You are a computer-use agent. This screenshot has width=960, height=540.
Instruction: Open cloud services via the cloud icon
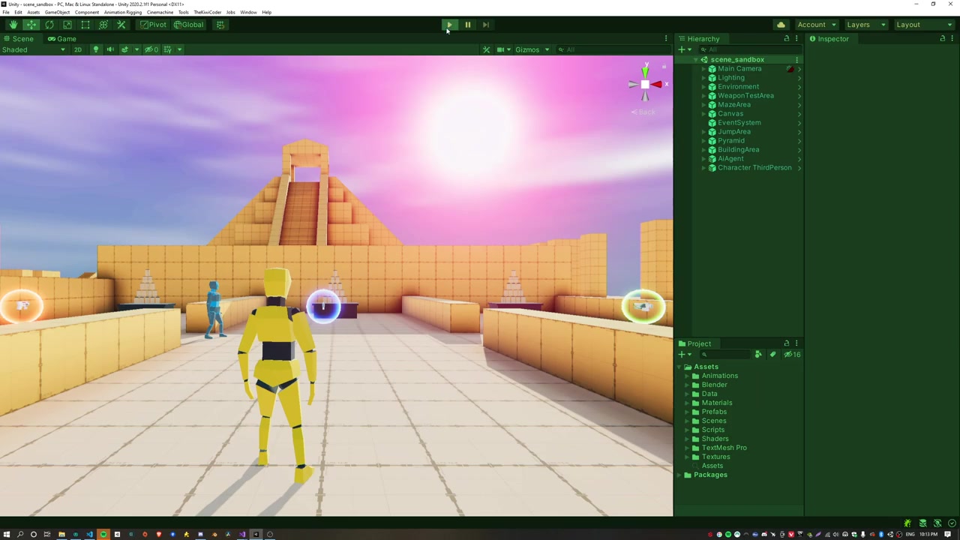tap(781, 25)
